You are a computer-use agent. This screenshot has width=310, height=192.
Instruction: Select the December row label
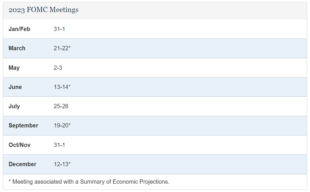(22, 164)
